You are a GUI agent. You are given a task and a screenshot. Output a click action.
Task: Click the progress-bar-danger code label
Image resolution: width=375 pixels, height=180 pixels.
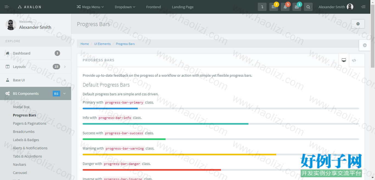(122, 164)
